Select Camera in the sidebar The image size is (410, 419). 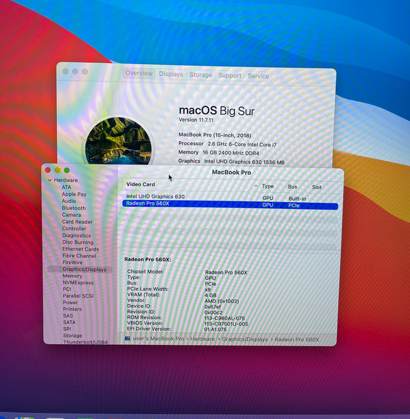71,215
